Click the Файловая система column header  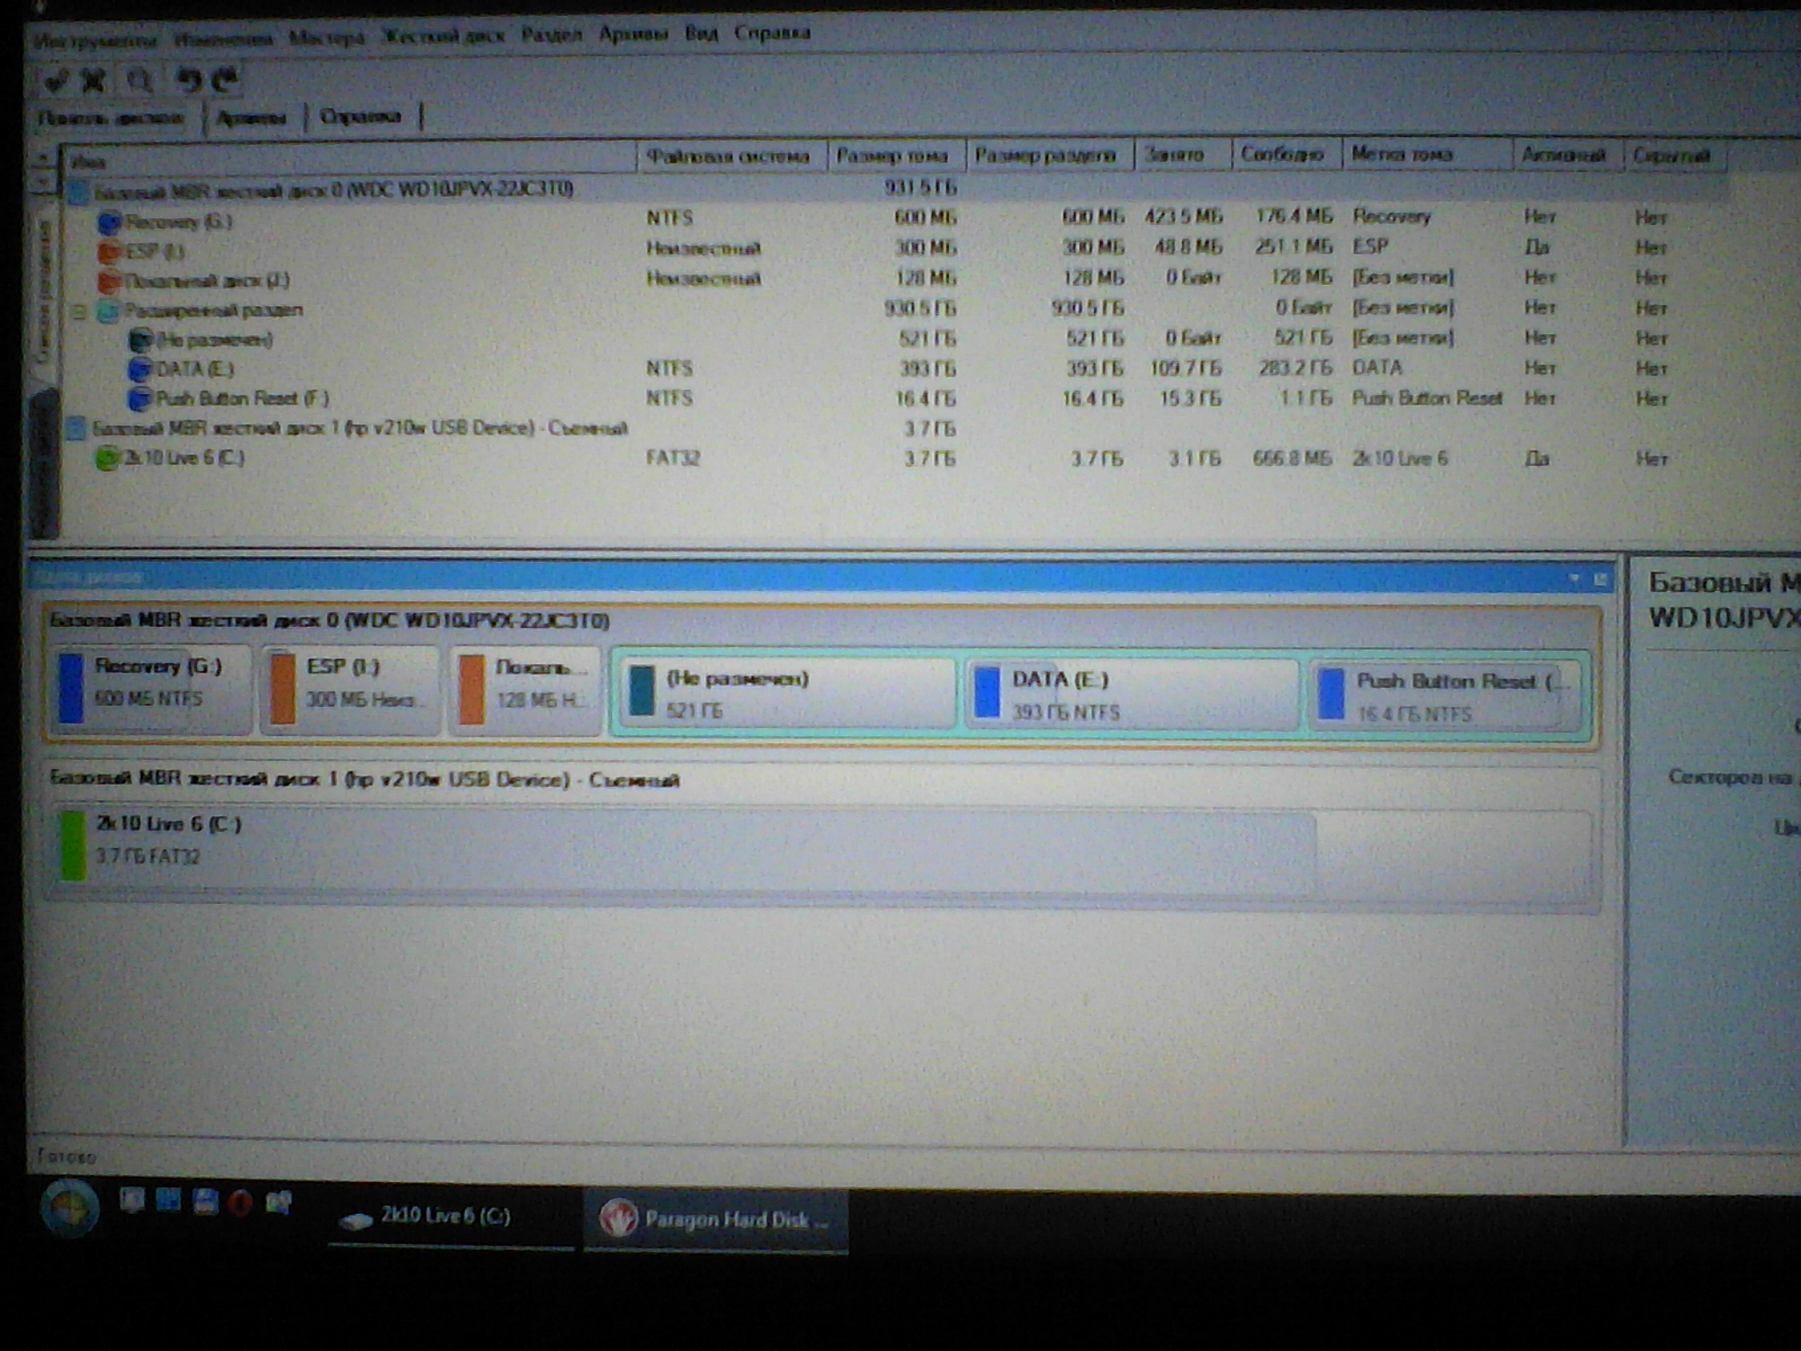click(727, 157)
